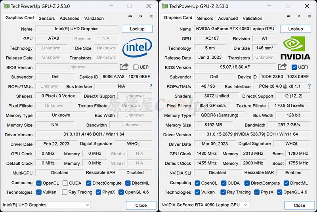This screenshot has width=317, height=212.
Task: Toggle the DirectML checkbox in NVIDIA window
Action: 286,183
